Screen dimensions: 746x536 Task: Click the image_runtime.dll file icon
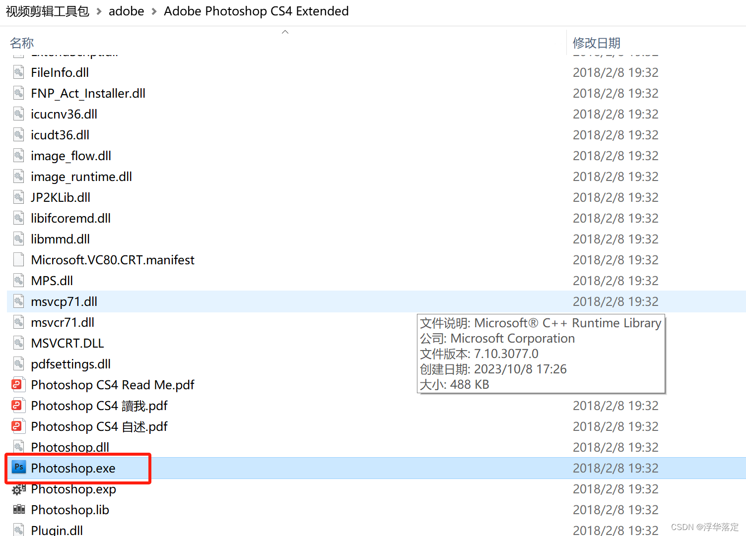pyautogui.click(x=18, y=177)
